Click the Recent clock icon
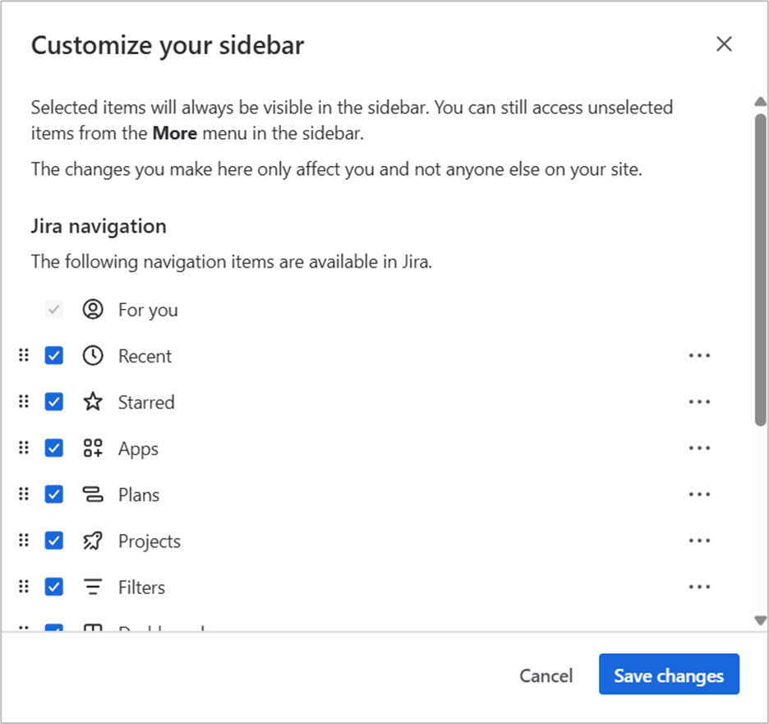Screen dimensions: 769x724 (x=93, y=356)
